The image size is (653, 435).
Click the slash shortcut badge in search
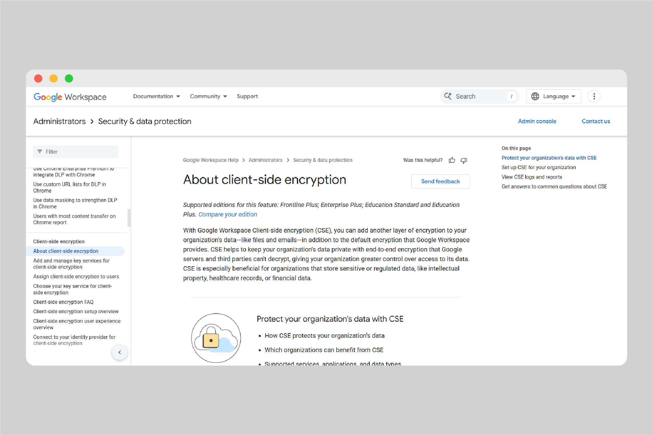point(511,96)
